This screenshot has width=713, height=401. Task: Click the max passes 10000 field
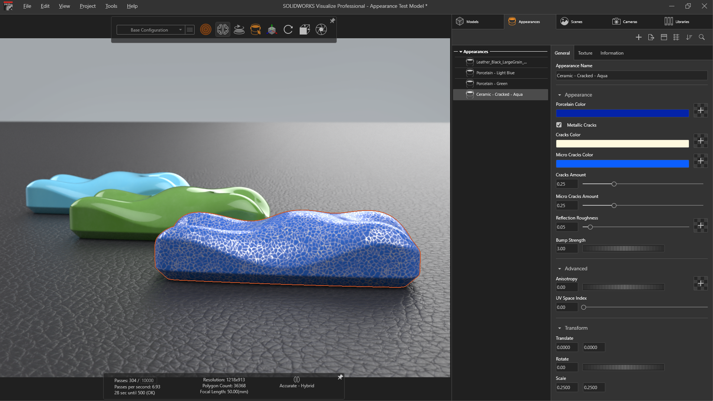148,381
